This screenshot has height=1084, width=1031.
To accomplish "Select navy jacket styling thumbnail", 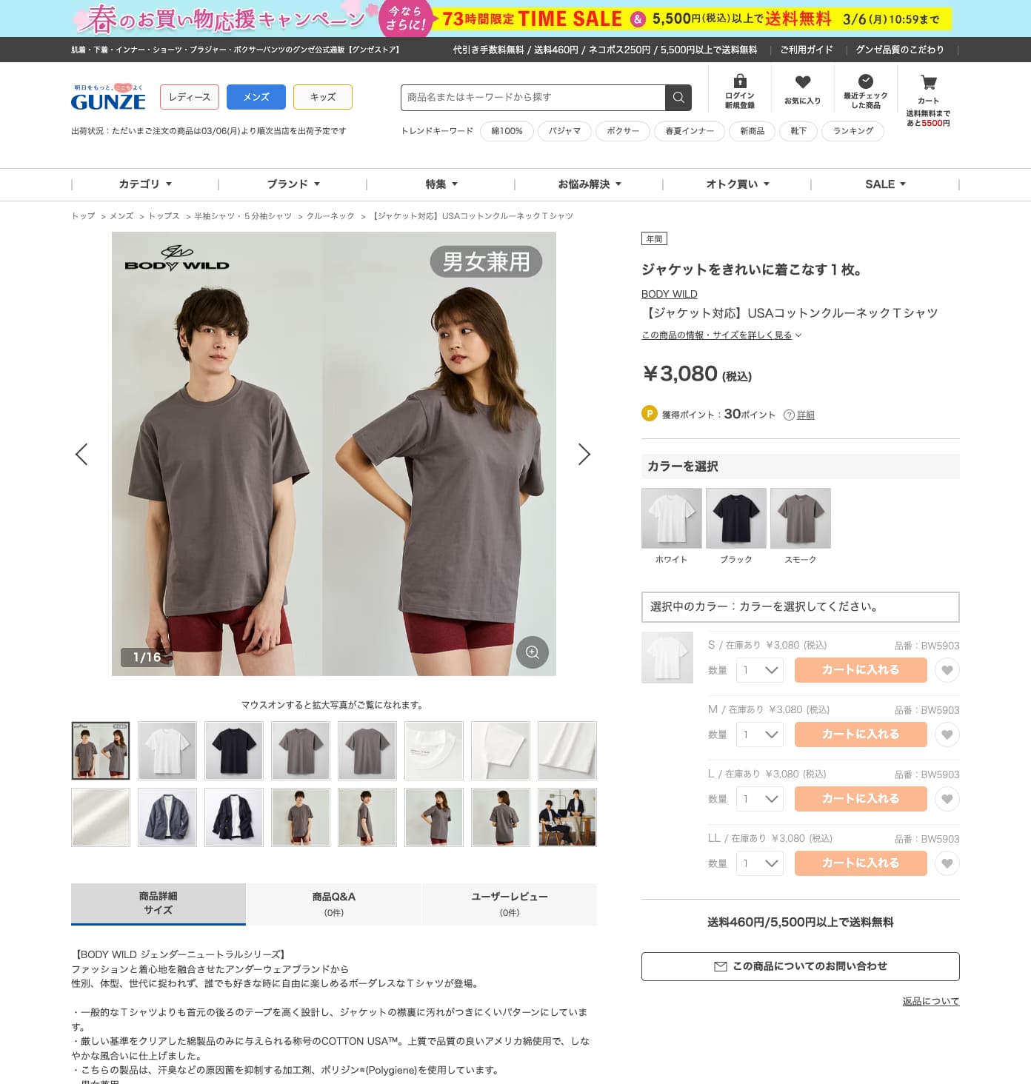I will coord(234,817).
